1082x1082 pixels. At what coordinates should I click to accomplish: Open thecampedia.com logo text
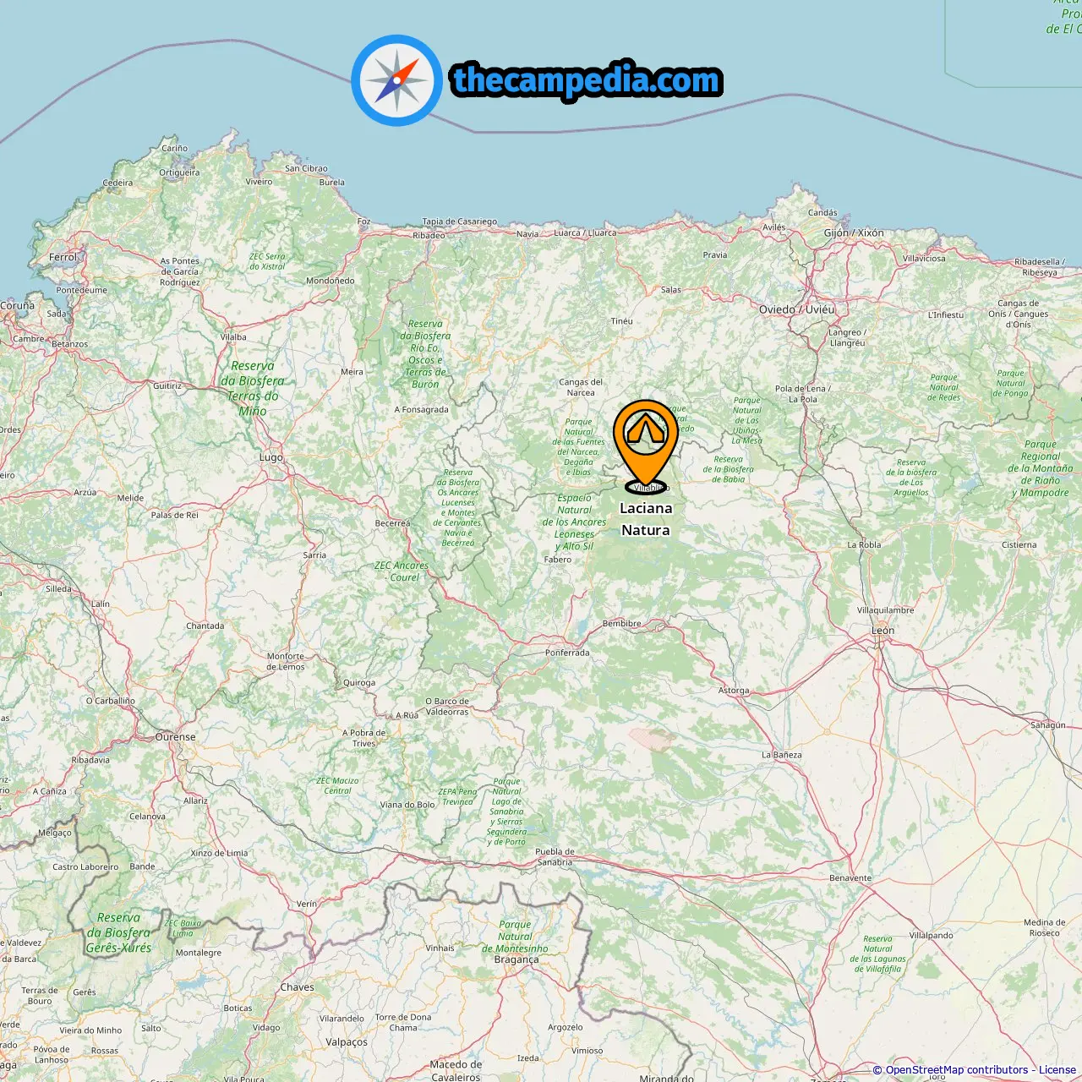click(587, 80)
